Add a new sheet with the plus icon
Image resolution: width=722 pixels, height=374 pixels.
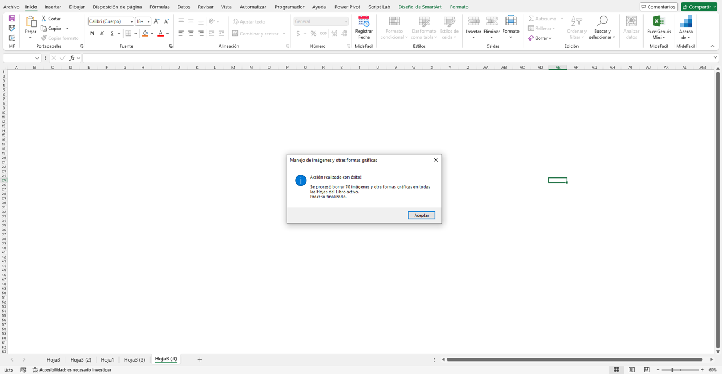[200, 359]
